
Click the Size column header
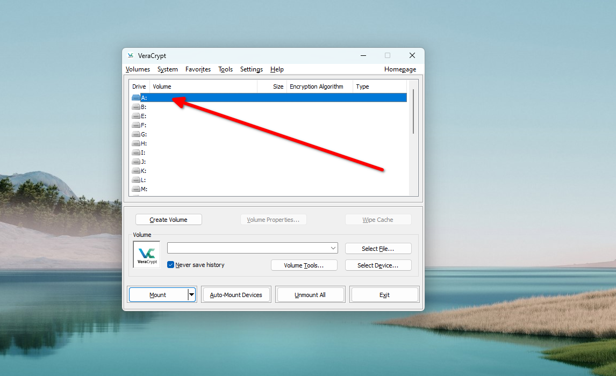tap(272, 86)
